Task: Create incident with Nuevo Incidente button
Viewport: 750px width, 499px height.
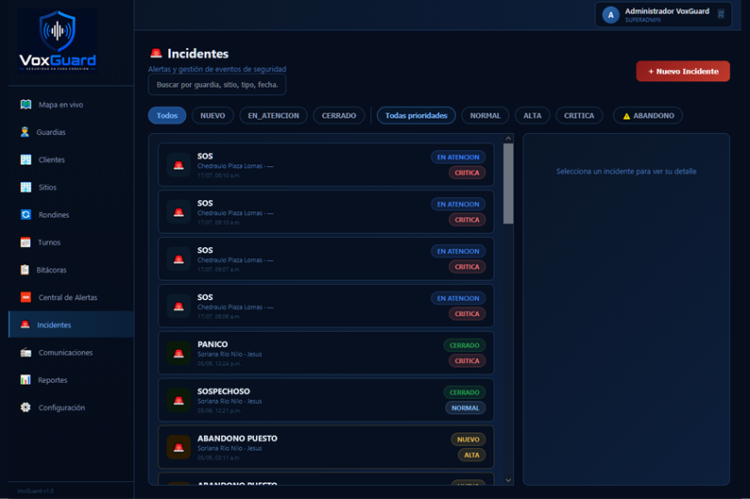Action: point(683,71)
